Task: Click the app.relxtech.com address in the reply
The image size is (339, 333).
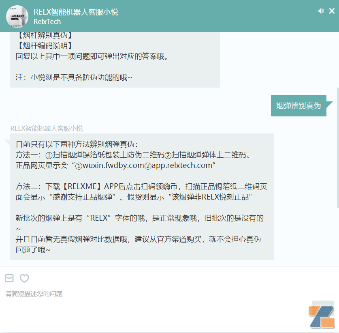Action: click(x=181, y=165)
